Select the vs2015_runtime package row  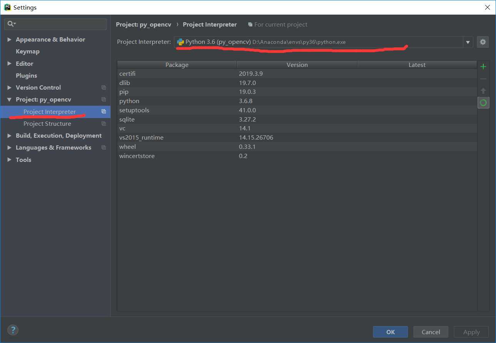click(x=297, y=138)
